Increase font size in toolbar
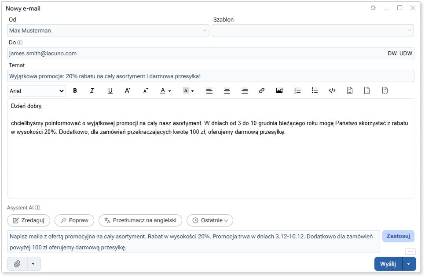Screen dimensions: 425x277 [128, 91]
